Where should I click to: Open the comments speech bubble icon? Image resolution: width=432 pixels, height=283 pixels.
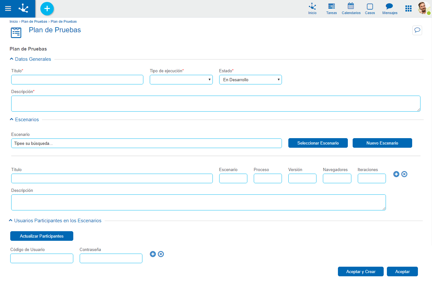[x=417, y=30]
